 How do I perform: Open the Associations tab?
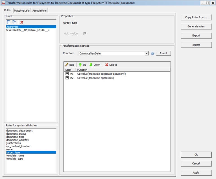tap(40, 10)
